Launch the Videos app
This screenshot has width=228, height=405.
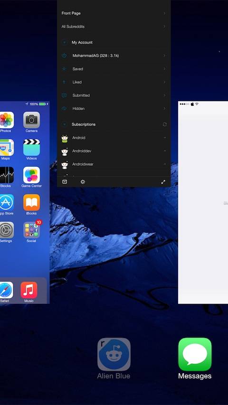point(31,148)
